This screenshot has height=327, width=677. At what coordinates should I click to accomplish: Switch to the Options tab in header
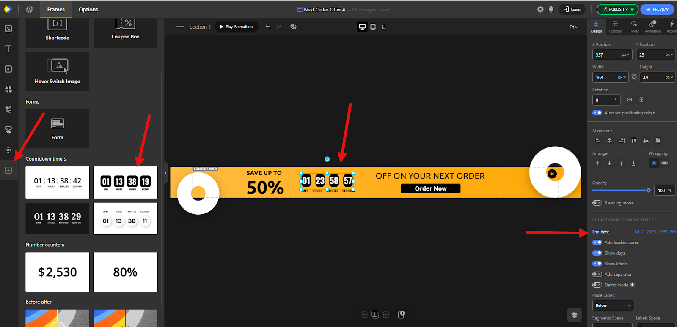[x=88, y=9]
